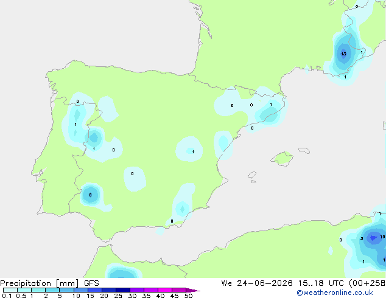Open the weatheronline.co.uk copyright link
This screenshot has height=298, width=386.
335,293
